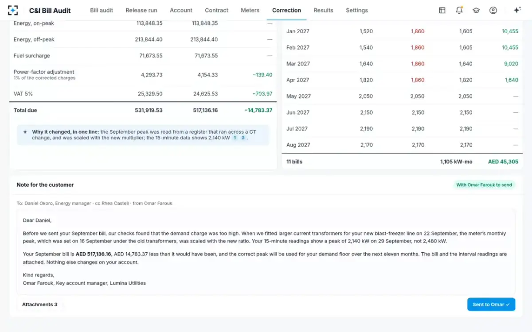Open 'Attachments 3' below the note
The image size is (532, 332).
40,305
